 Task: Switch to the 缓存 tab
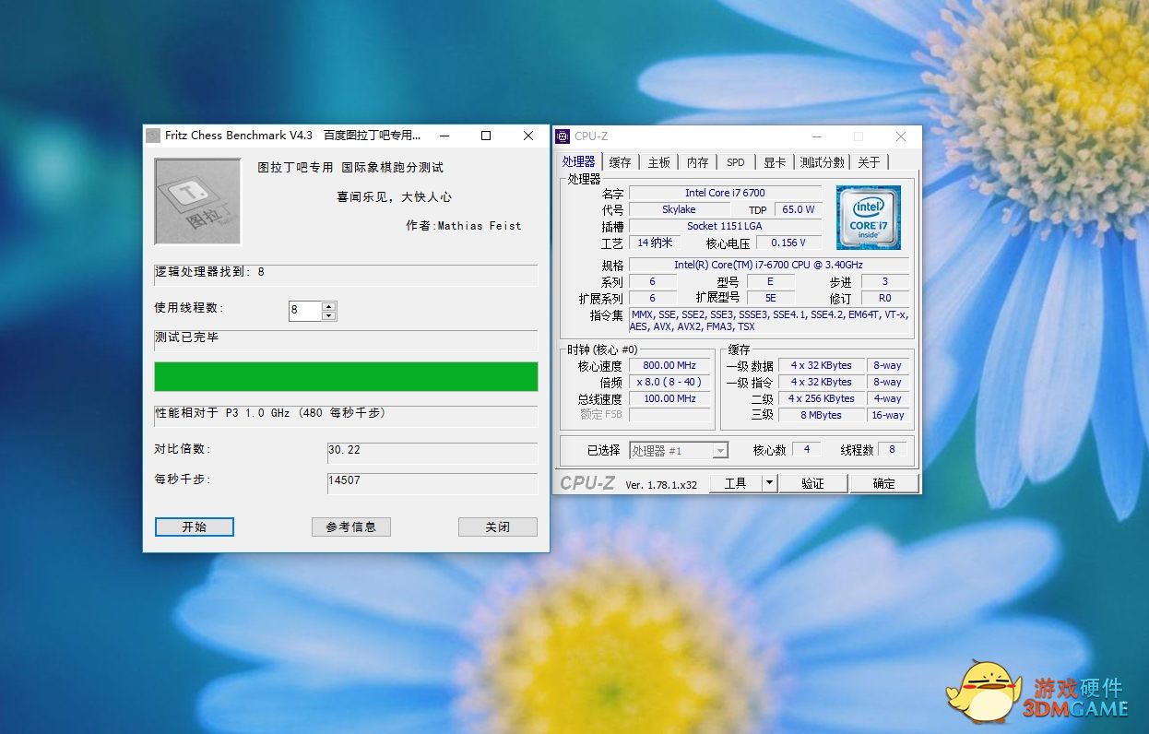(x=621, y=162)
